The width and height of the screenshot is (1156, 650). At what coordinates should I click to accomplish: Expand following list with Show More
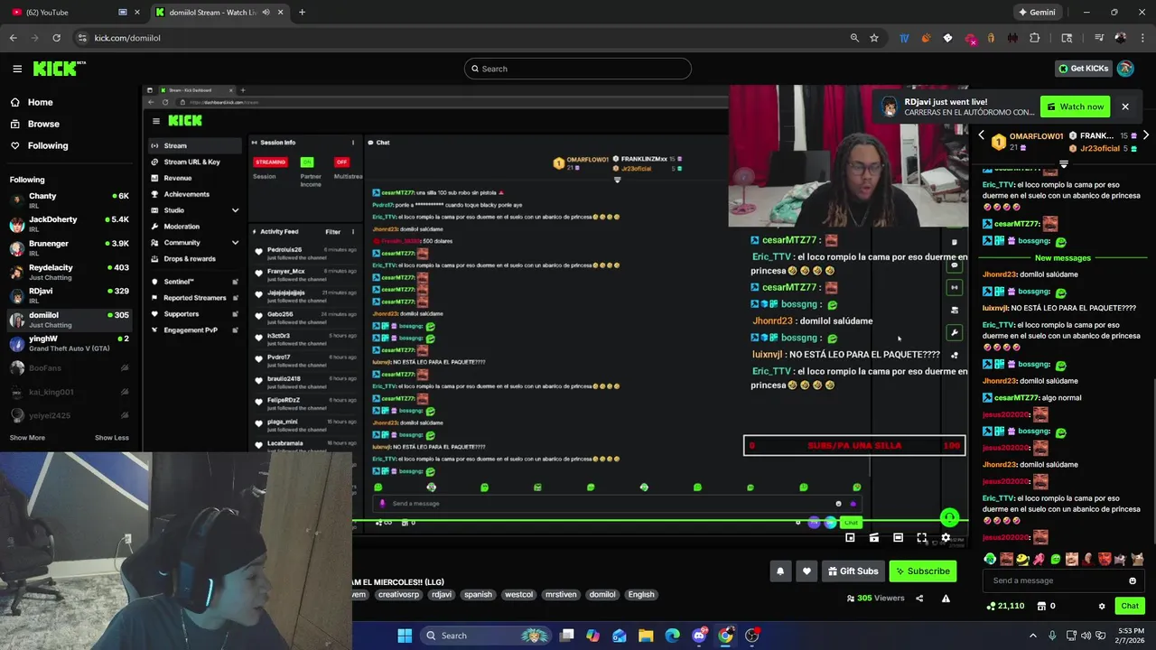click(27, 438)
